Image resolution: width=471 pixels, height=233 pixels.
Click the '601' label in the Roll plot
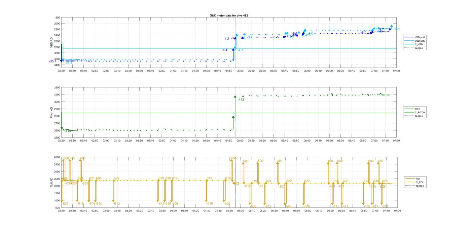point(280,161)
